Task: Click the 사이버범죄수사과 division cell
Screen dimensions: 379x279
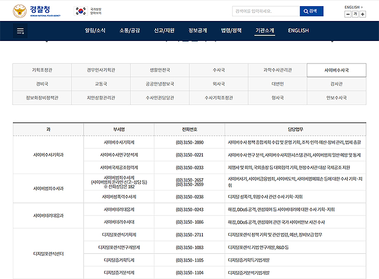Action: click(48, 188)
